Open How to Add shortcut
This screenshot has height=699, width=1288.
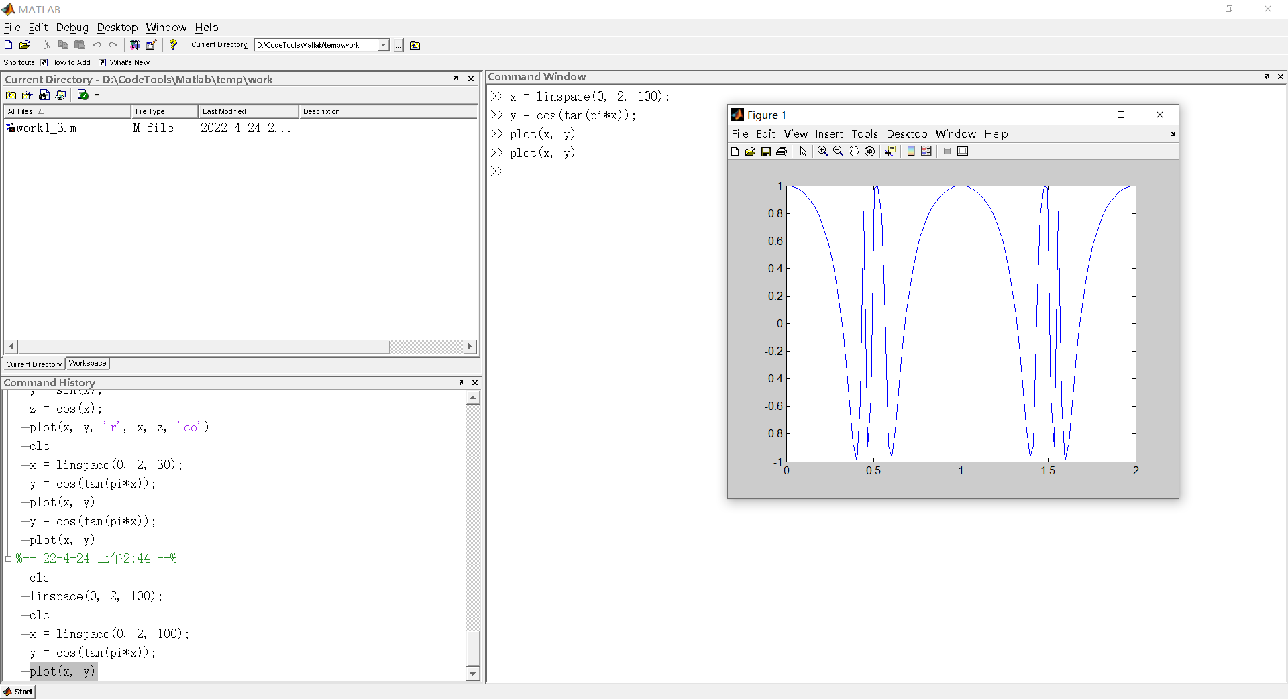tap(65, 62)
